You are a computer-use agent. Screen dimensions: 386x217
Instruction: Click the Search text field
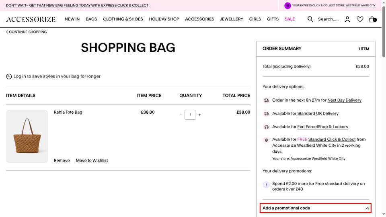pos(329,19)
